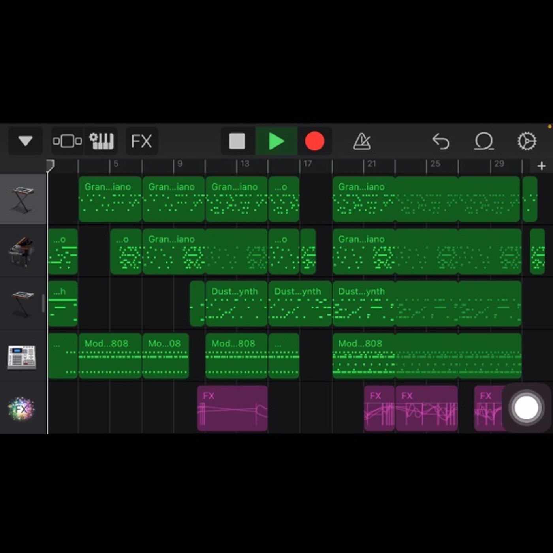Viewport: 553px width, 553px height.
Task: Add a song section with the plus button
Action: [542, 166]
